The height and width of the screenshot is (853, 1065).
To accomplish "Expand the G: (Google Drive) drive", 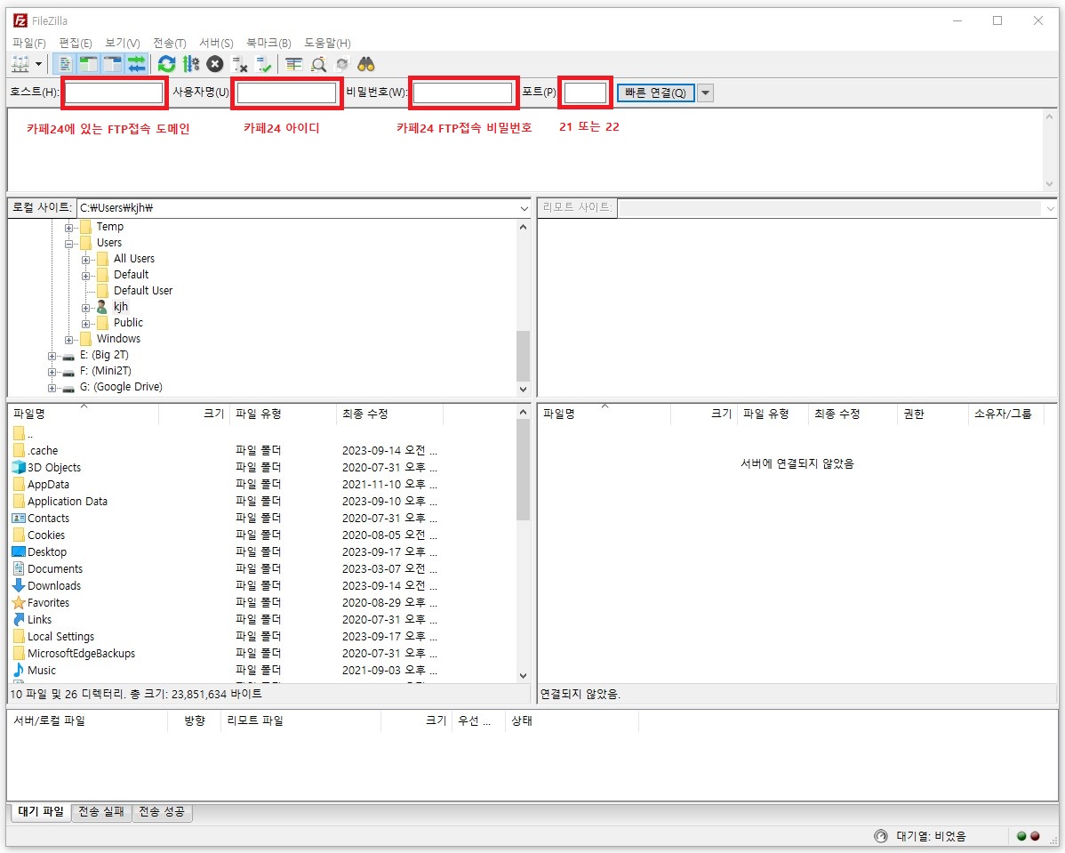I will tap(52, 388).
